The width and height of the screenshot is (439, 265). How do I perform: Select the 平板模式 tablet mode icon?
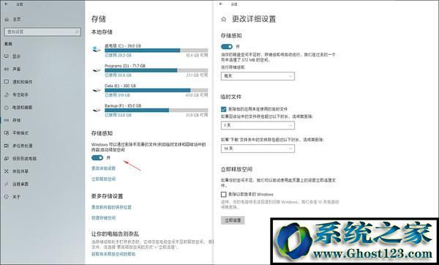tap(7, 132)
